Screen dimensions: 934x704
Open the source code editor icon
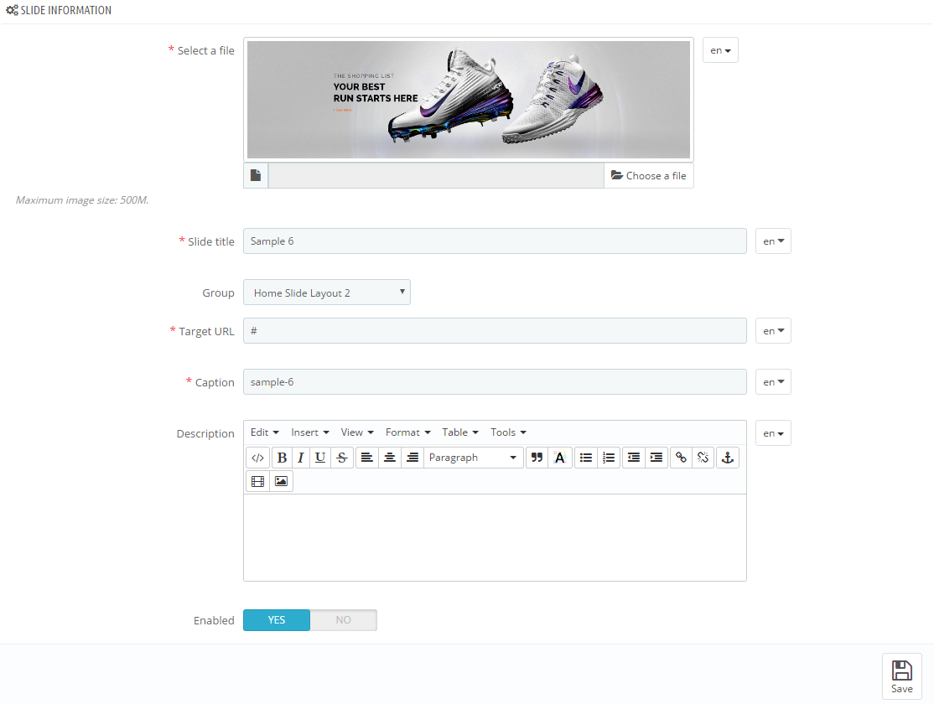tap(257, 458)
